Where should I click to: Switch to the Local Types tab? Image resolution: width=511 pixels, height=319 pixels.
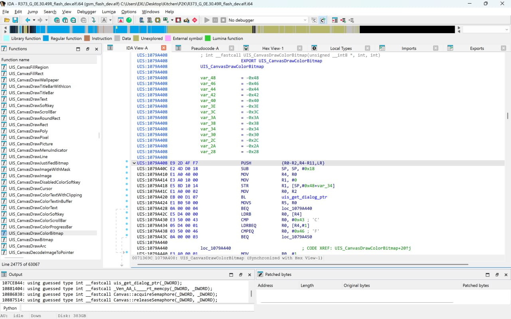(341, 48)
